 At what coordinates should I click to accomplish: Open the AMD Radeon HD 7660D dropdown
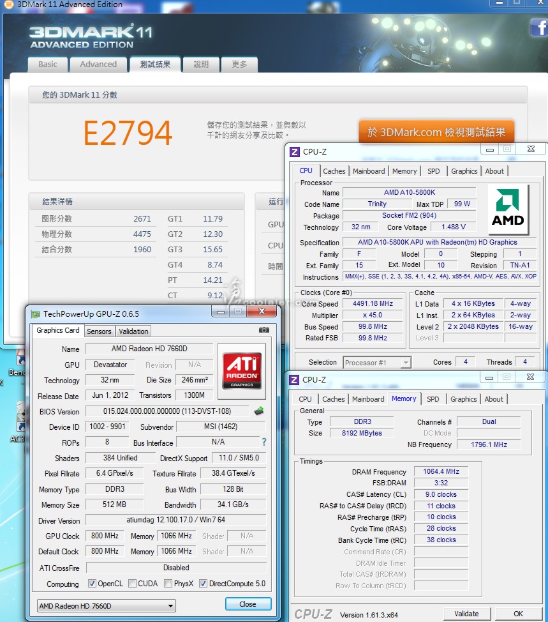click(x=106, y=606)
